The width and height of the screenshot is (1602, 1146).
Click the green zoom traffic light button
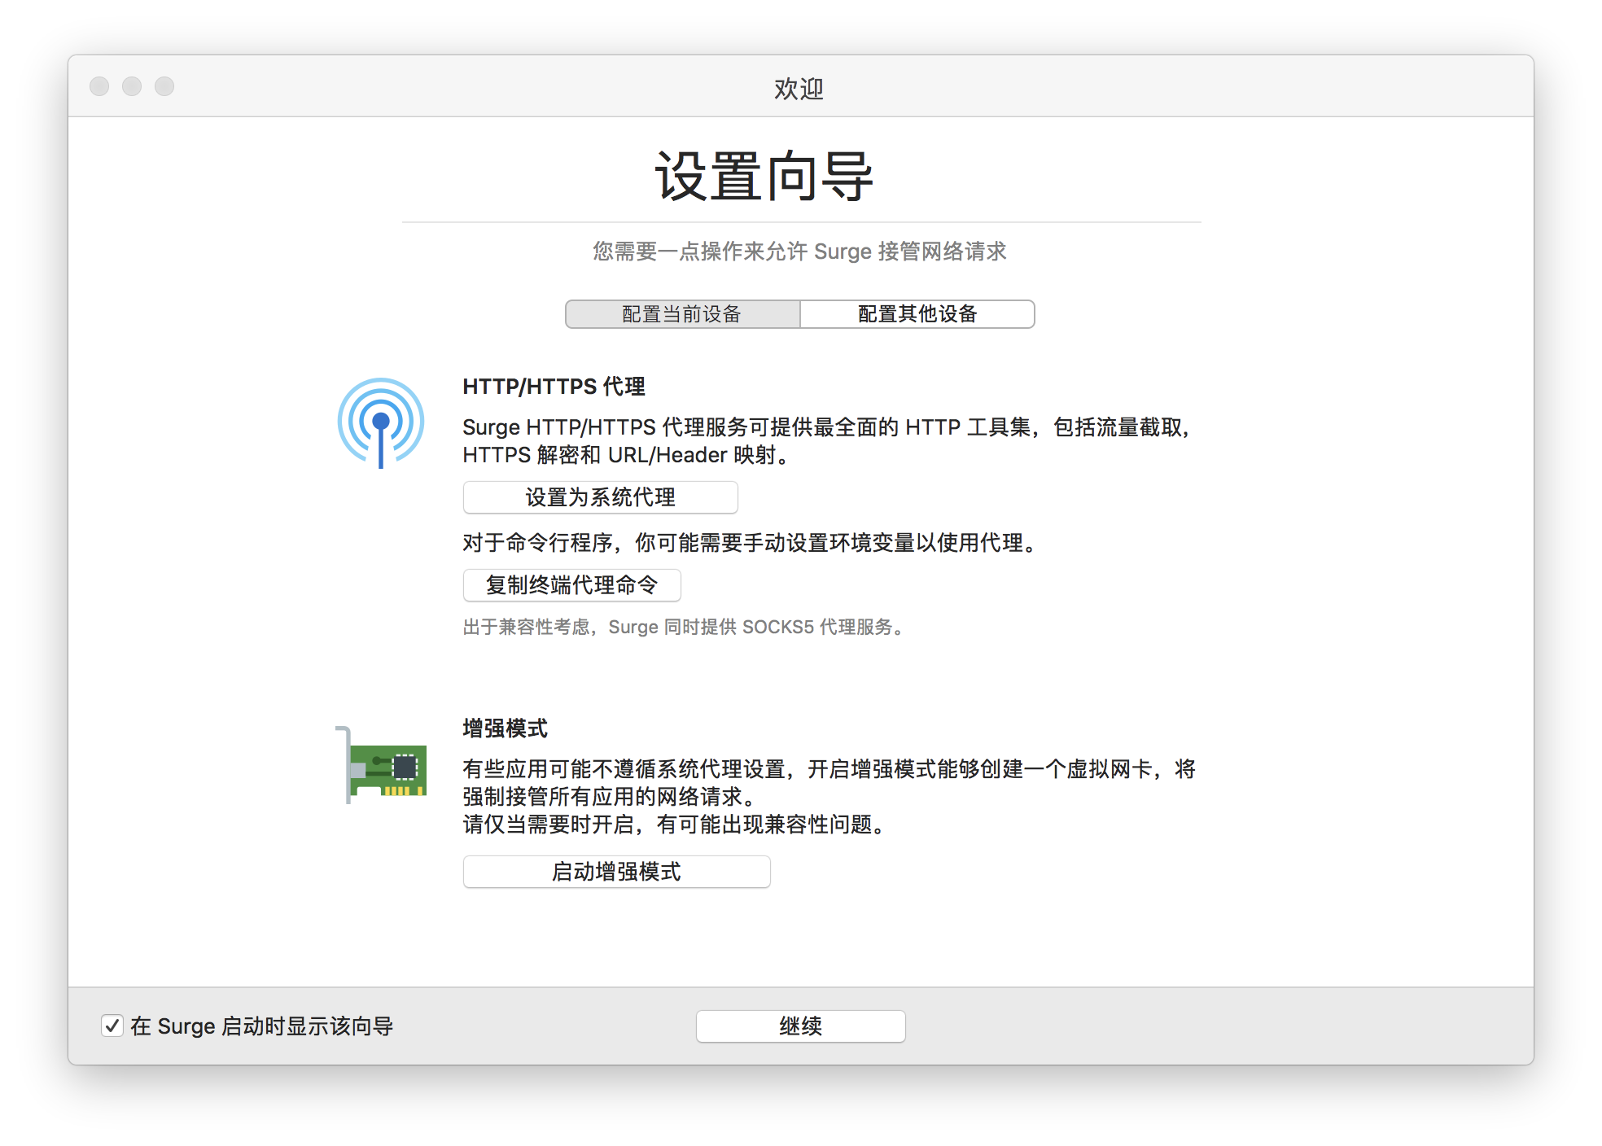[164, 86]
